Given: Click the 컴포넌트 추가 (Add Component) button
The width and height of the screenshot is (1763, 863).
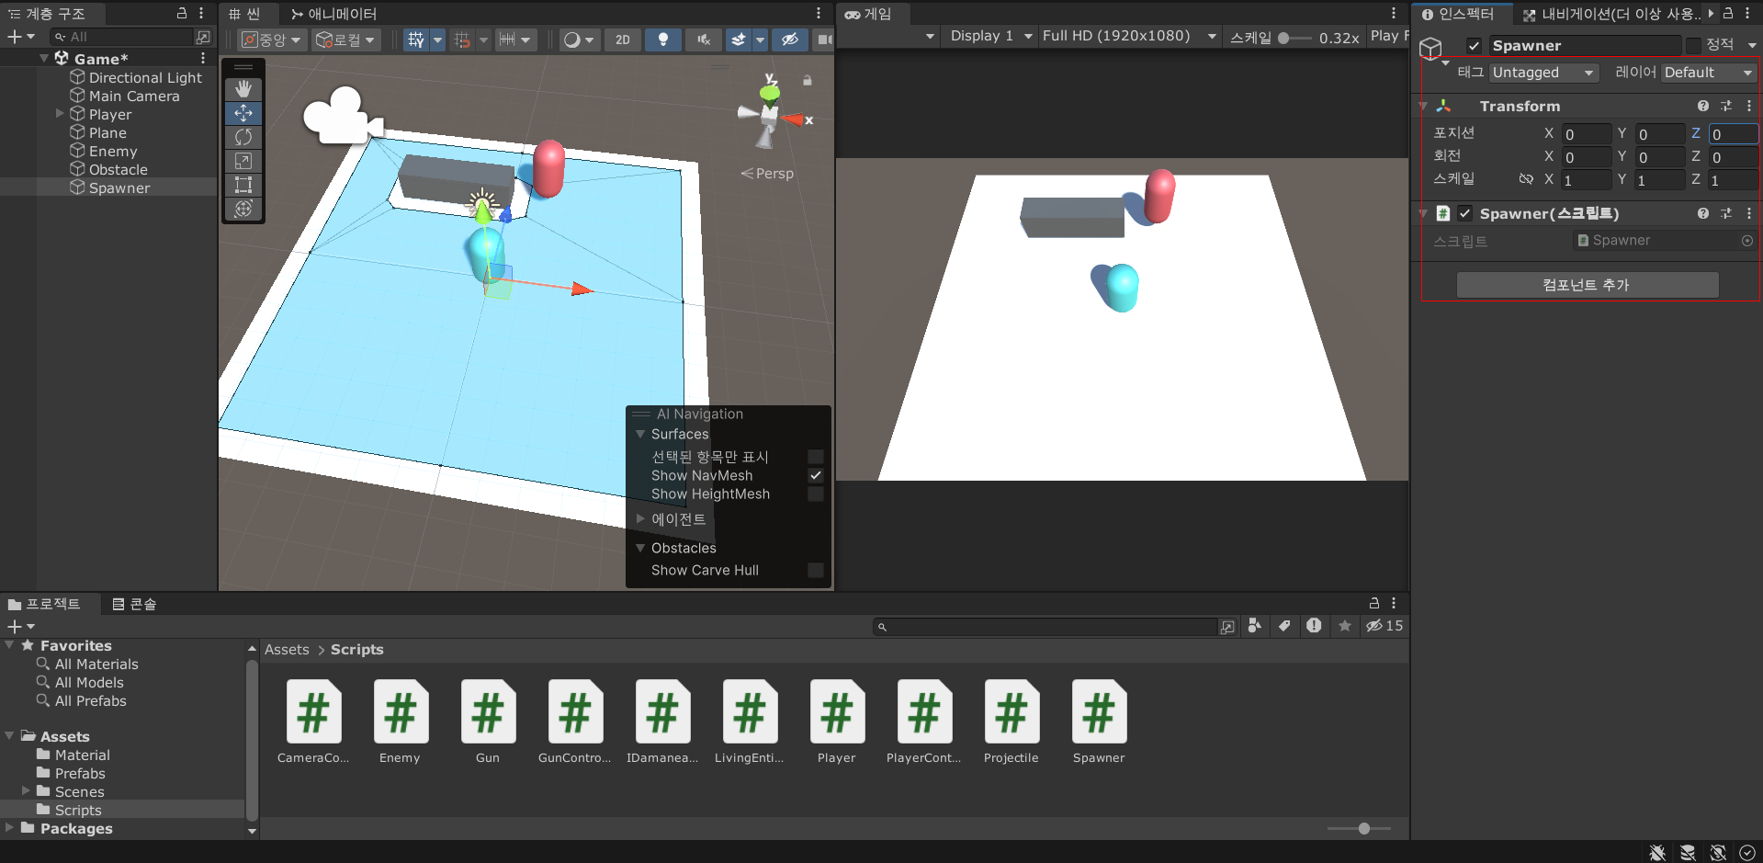Looking at the screenshot, I should (1587, 285).
